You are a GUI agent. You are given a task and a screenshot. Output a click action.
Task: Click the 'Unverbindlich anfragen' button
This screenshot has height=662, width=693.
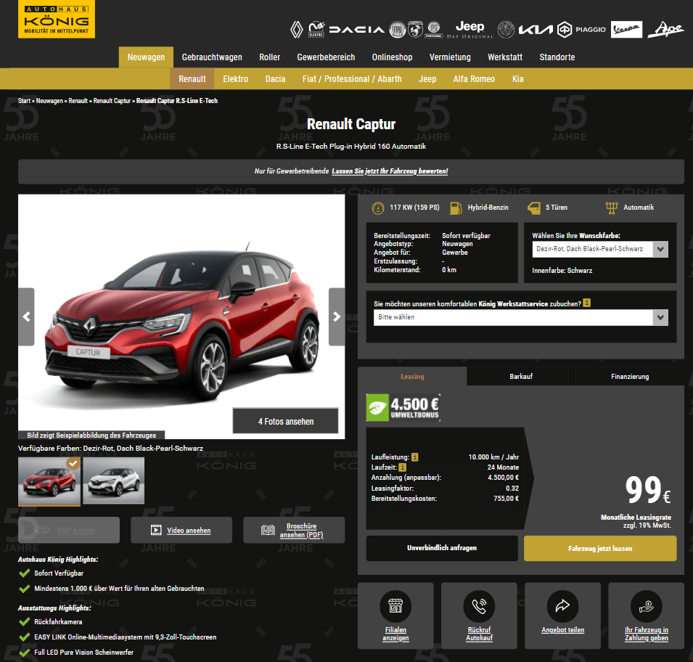(442, 548)
